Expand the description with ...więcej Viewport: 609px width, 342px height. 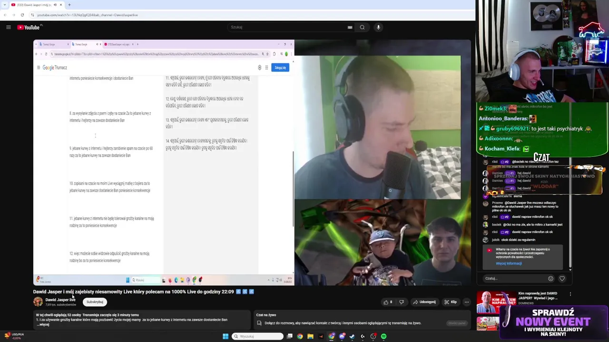coord(44,324)
